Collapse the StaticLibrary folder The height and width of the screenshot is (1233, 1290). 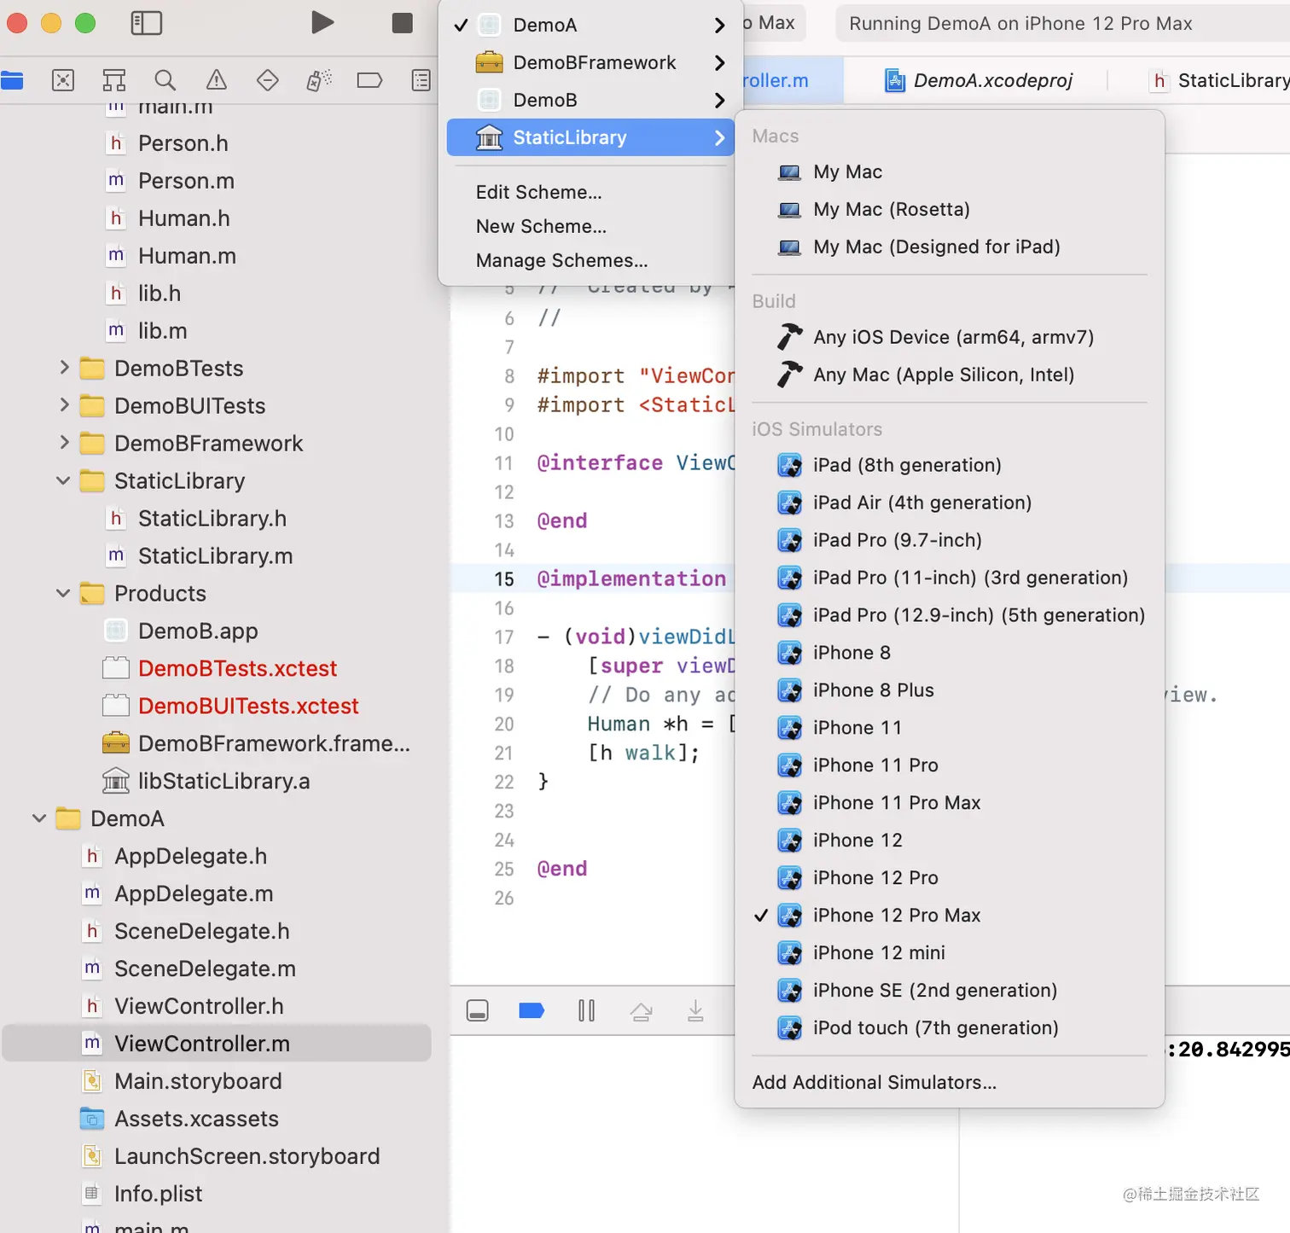(64, 480)
